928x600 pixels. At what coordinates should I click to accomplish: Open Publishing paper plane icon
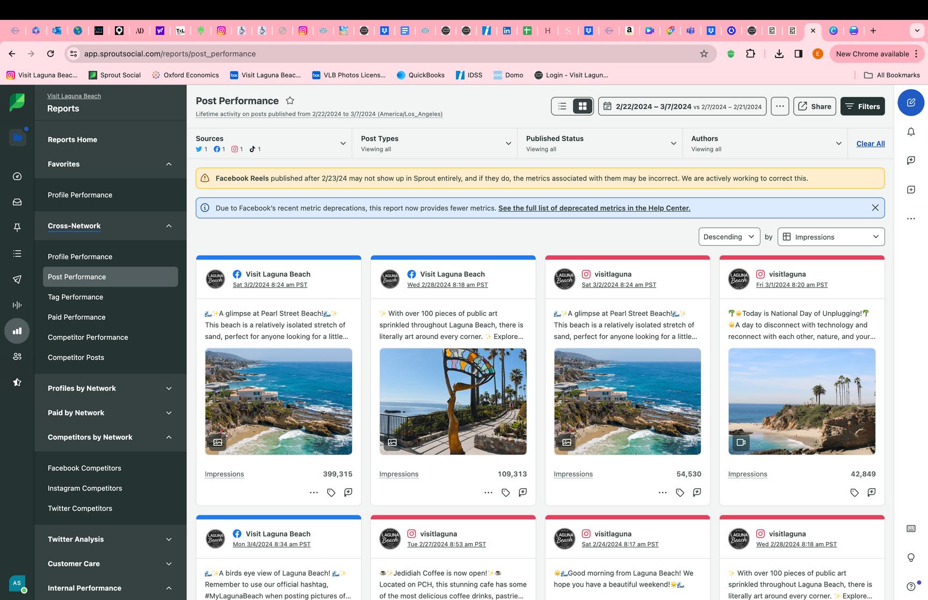coord(17,279)
